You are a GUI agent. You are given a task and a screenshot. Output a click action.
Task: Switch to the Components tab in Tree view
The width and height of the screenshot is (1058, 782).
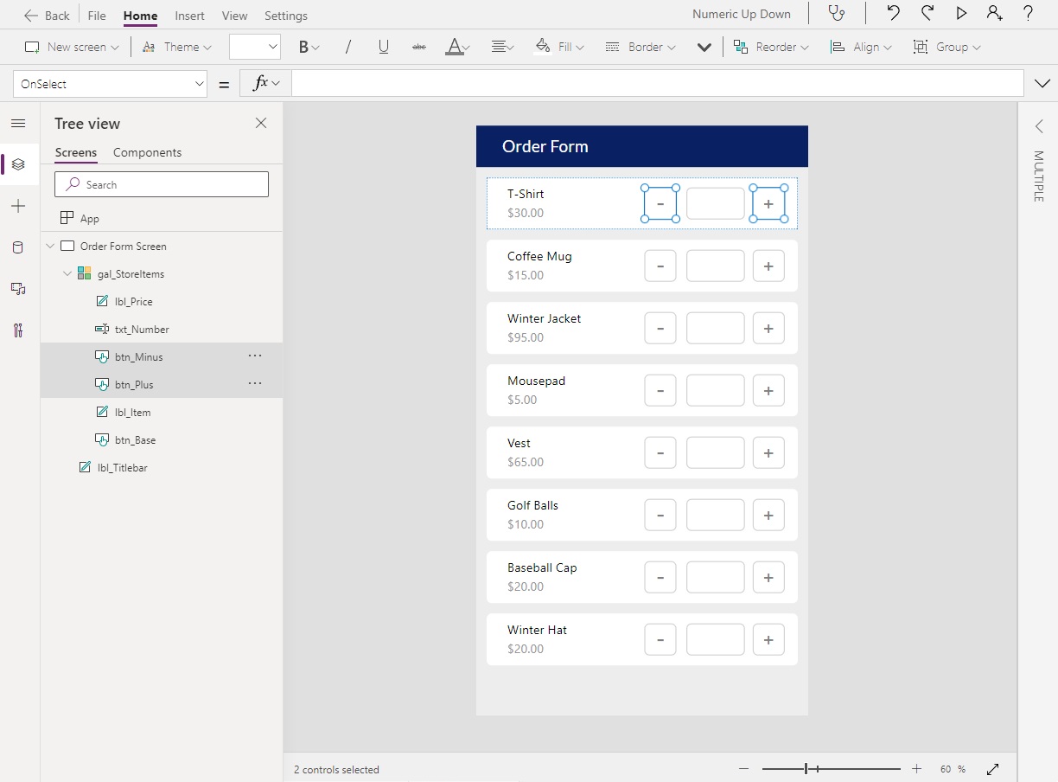tap(147, 152)
